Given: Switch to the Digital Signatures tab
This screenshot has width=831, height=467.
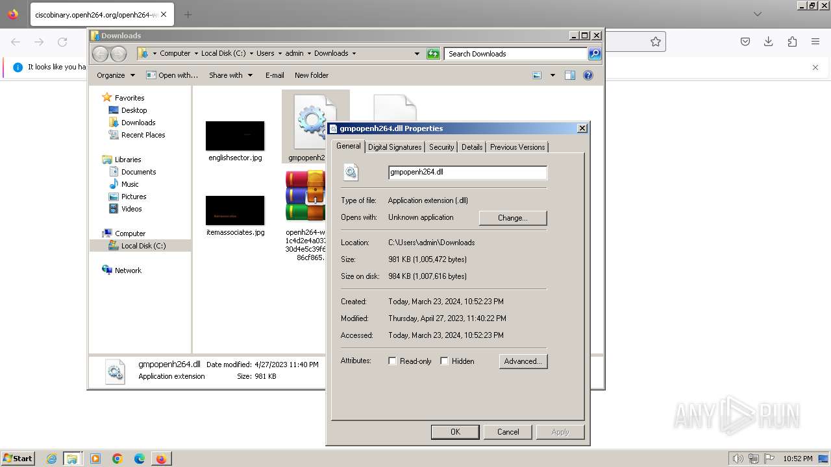Looking at the screenshot, I should click(x=395, y=147).
